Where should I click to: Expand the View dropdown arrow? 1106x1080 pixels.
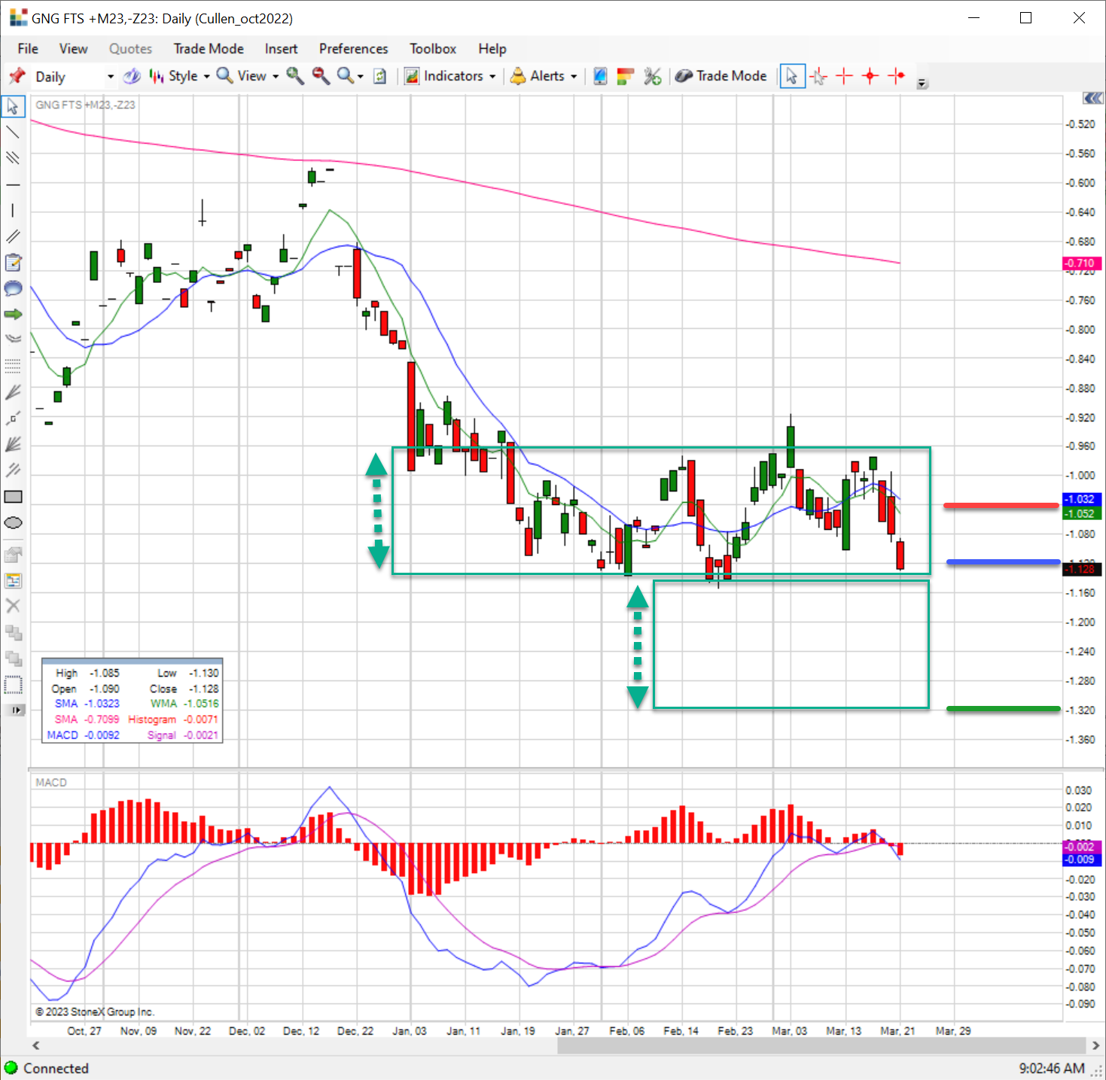[x=276, y=77]
